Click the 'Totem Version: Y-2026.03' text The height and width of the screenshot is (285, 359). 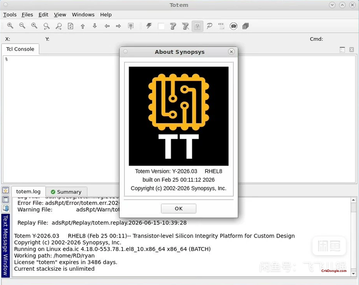pyautogui.click(x=166, y=171)
